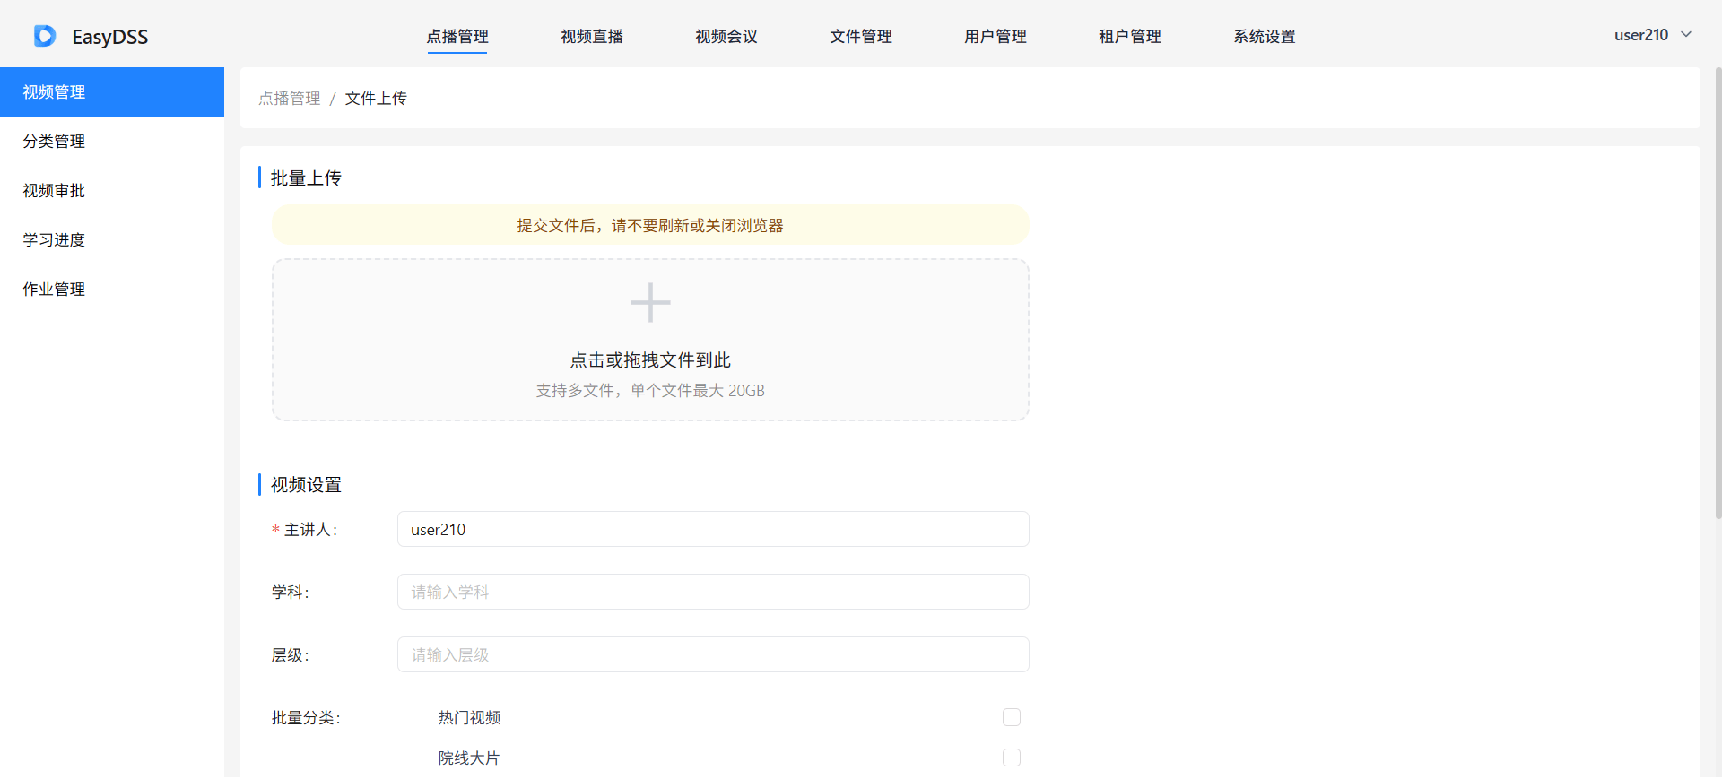The height and width of the screenshot is (779, 1722).
Task: Expand the user210 account dropdown arrow
Action: pos(1686,35)
